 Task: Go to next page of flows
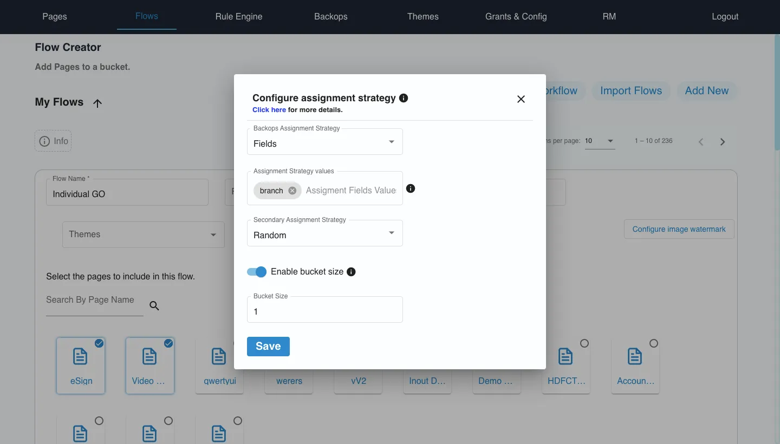coord(723,142)
